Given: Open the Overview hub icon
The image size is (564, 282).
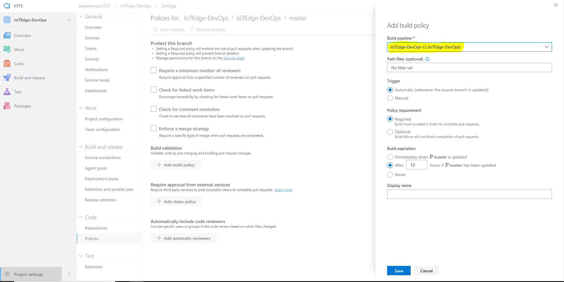Looking at the screenshot, I should tap(7, 36).
